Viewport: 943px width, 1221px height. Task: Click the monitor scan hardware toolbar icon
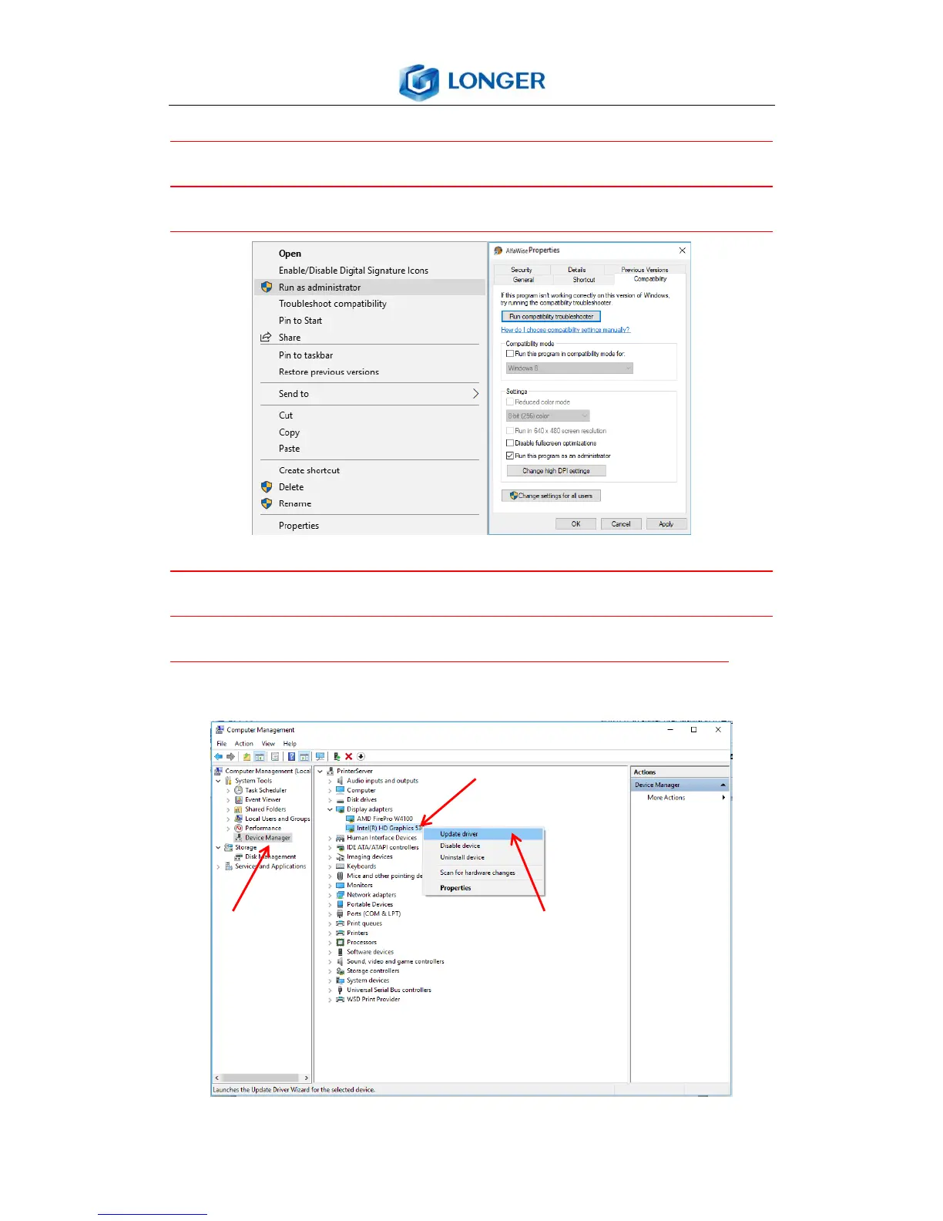[x=320, y=756]
